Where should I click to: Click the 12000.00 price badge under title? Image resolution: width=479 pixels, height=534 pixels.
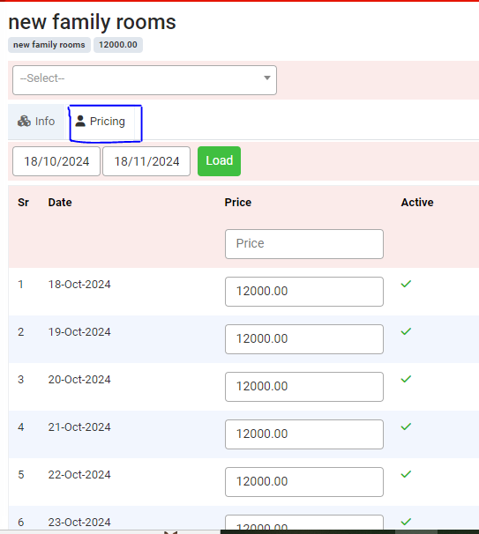click(118, 45)
